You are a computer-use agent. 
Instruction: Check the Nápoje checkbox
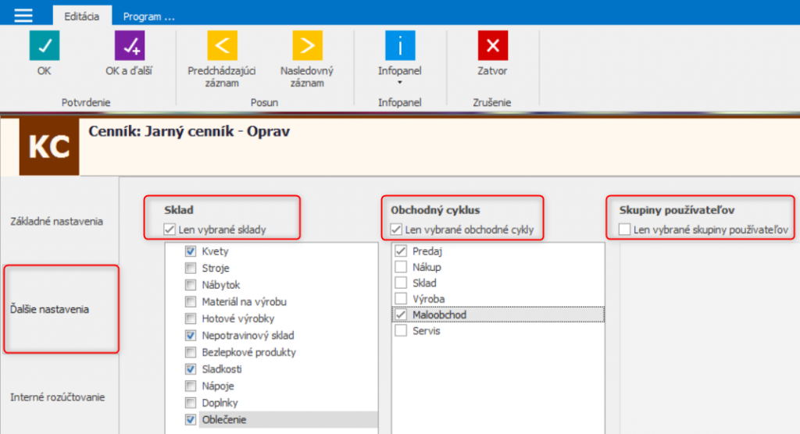[x=191, y=386]
